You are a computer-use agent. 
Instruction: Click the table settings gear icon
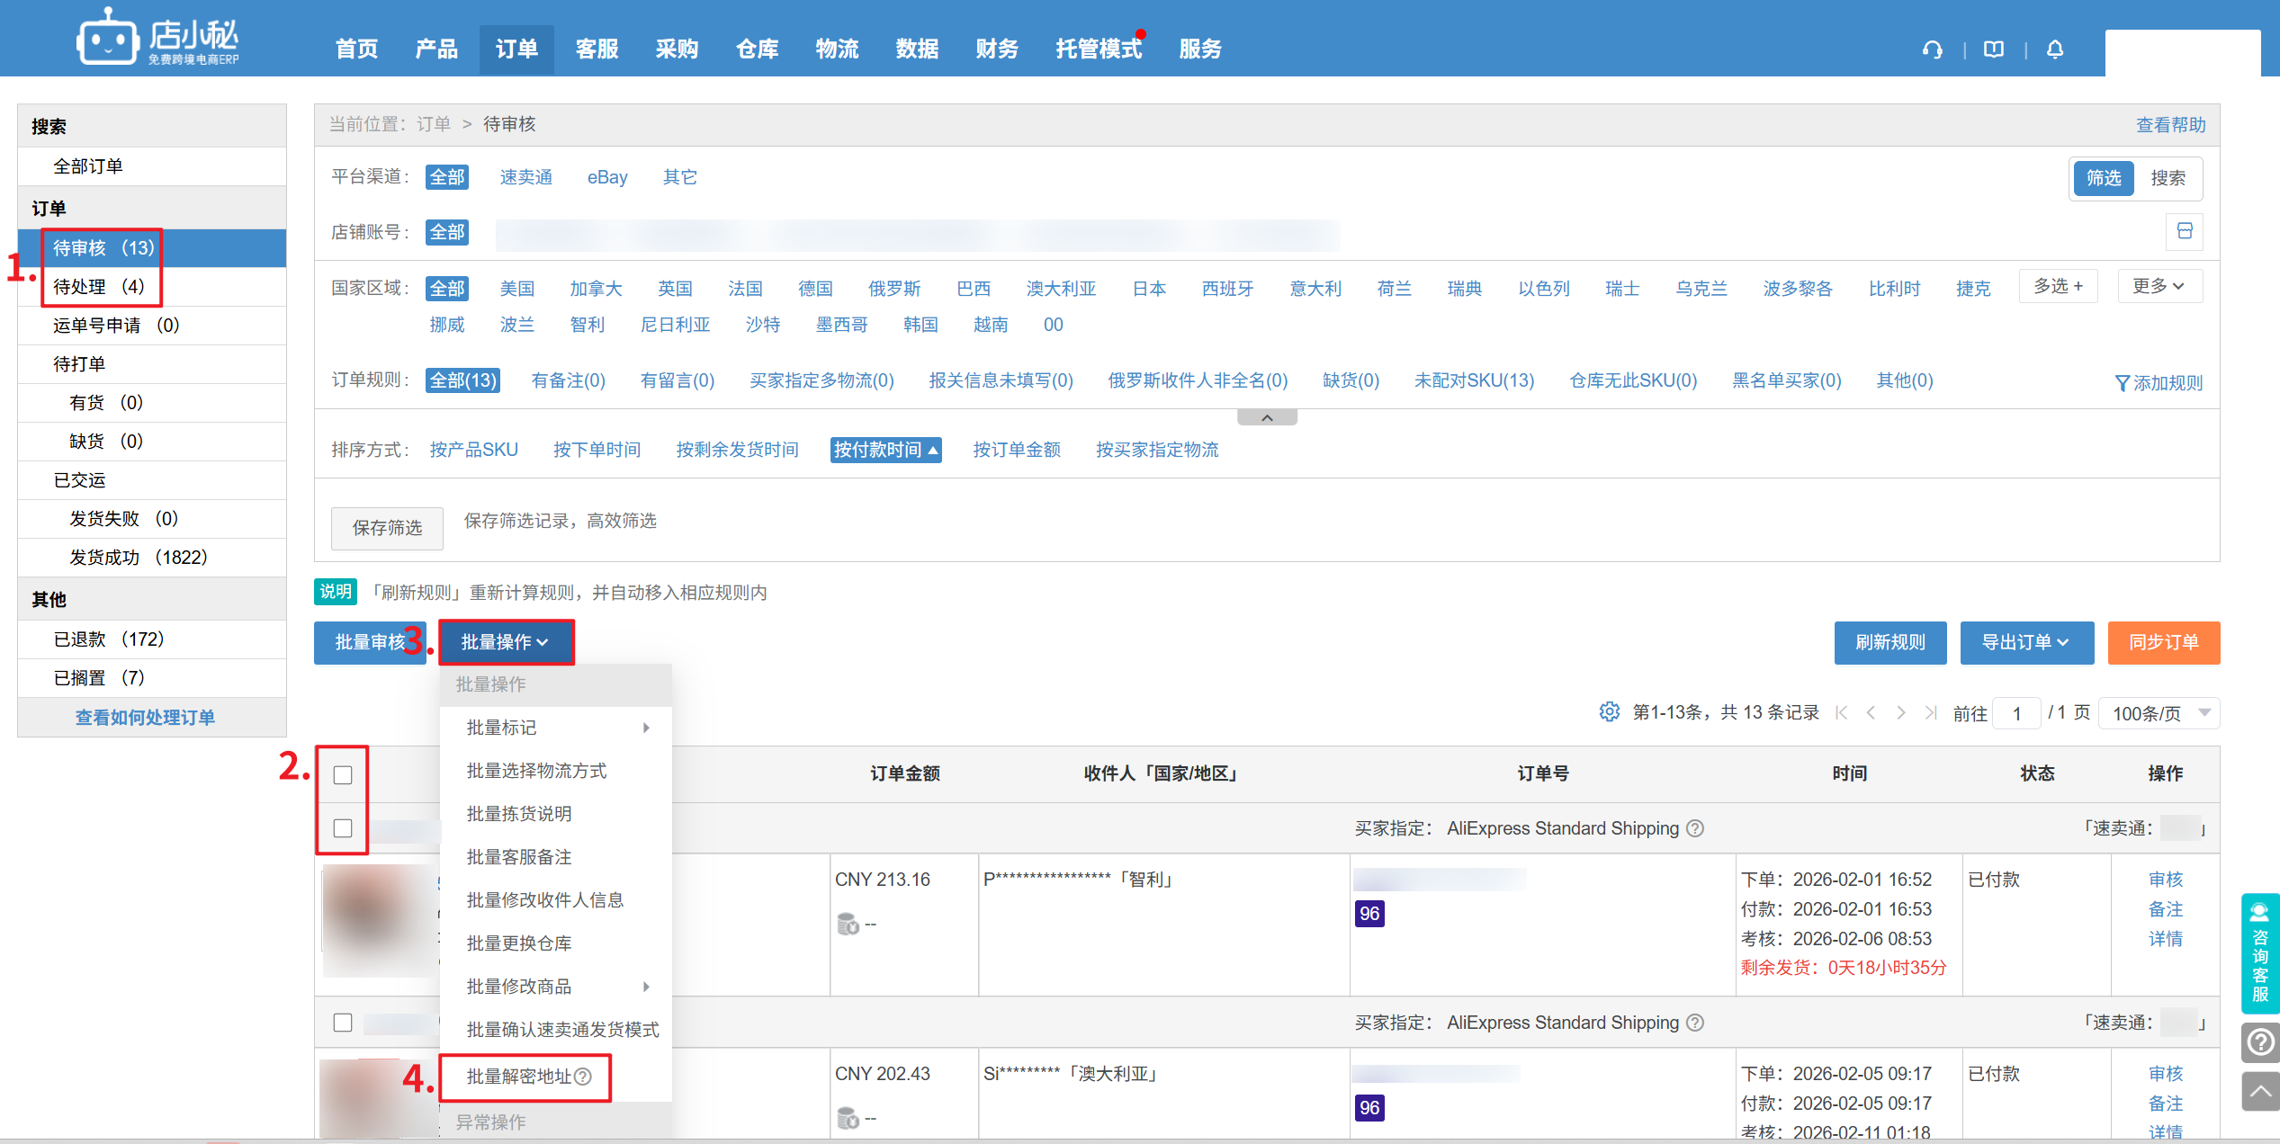(x=1609, y=712)
